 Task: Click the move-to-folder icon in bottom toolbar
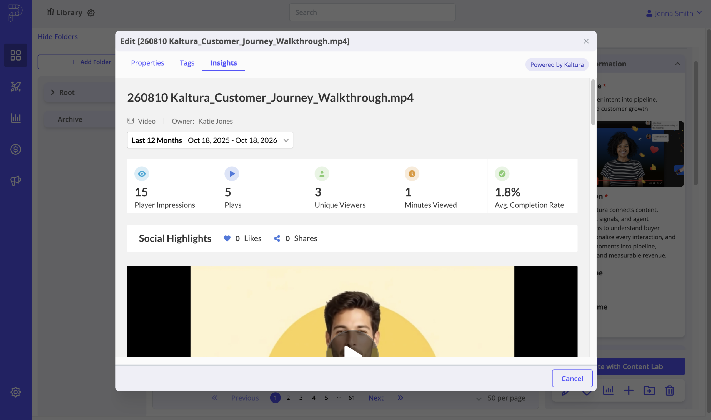(x=649, y=391)
